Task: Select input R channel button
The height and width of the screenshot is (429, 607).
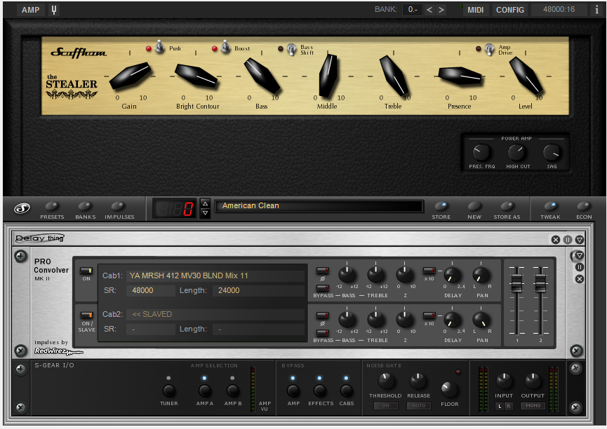Action: point(508,406)
